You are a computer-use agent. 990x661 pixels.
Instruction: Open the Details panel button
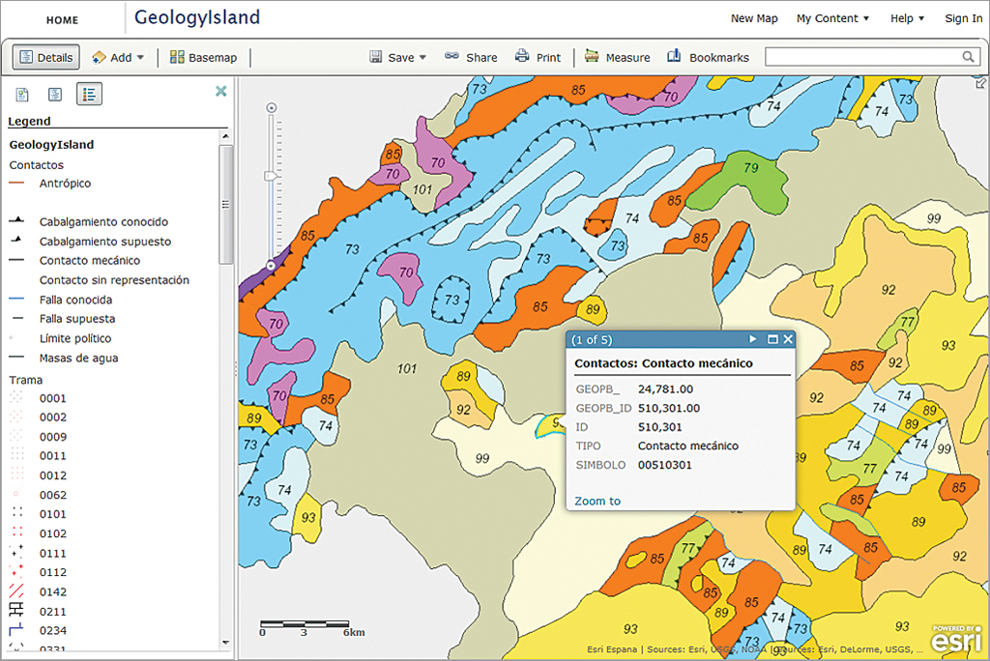pyautogui.click(x=46, y=57)
